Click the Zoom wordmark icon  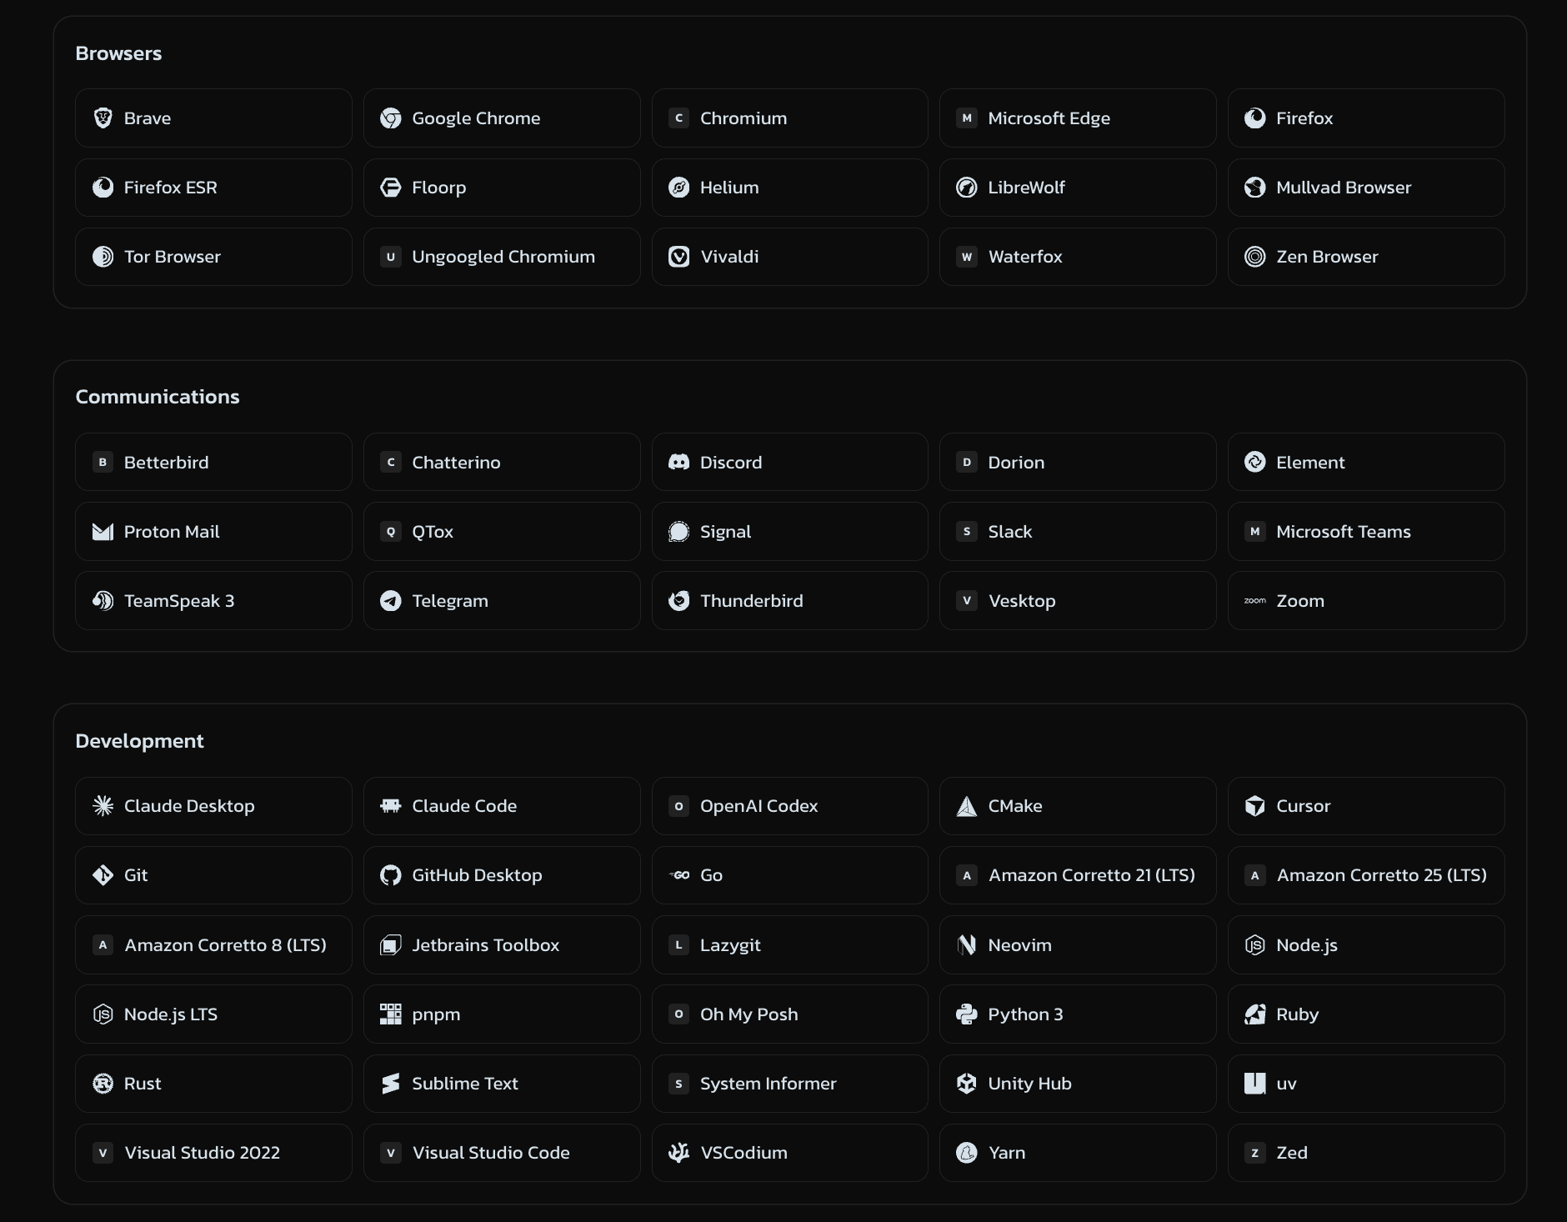[1255, 601]
